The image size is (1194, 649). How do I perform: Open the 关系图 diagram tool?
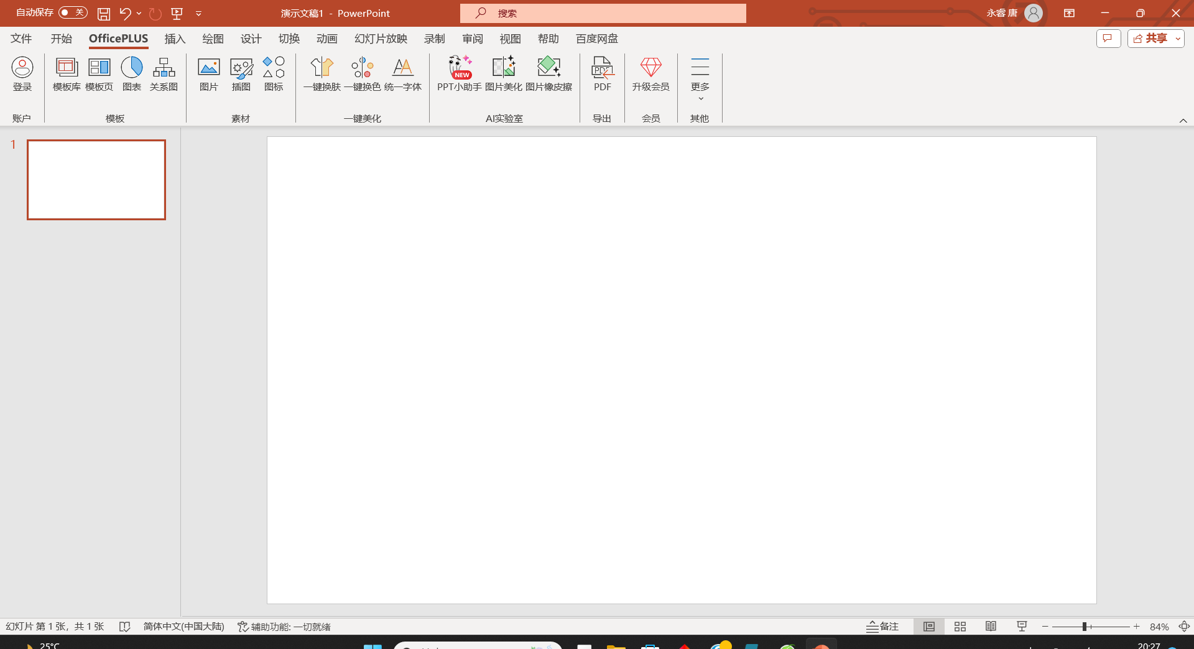tap(164, 74)
